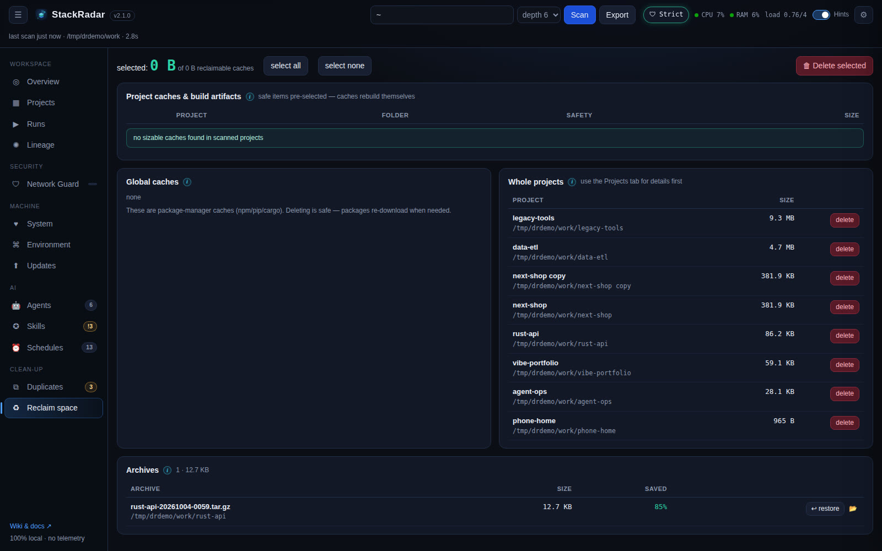Click the Projects sidebar icon
This screenshot has height=551, width=882.
pos(16,102)
